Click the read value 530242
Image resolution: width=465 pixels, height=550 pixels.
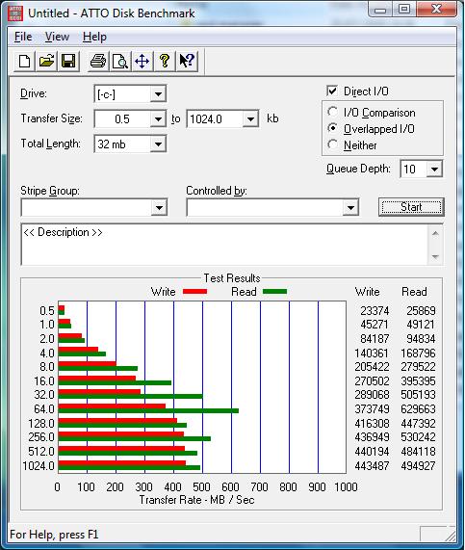pyautogui.click(x=418, y=437)
